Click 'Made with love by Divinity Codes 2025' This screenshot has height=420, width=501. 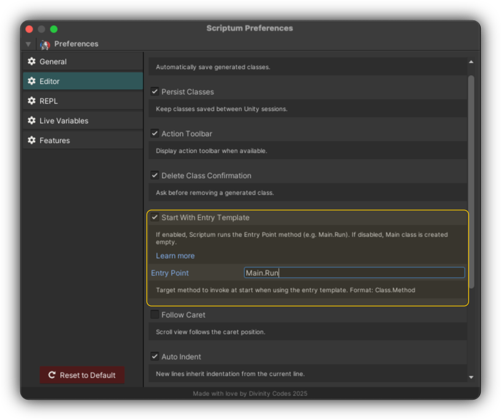(x=250, y=394)
